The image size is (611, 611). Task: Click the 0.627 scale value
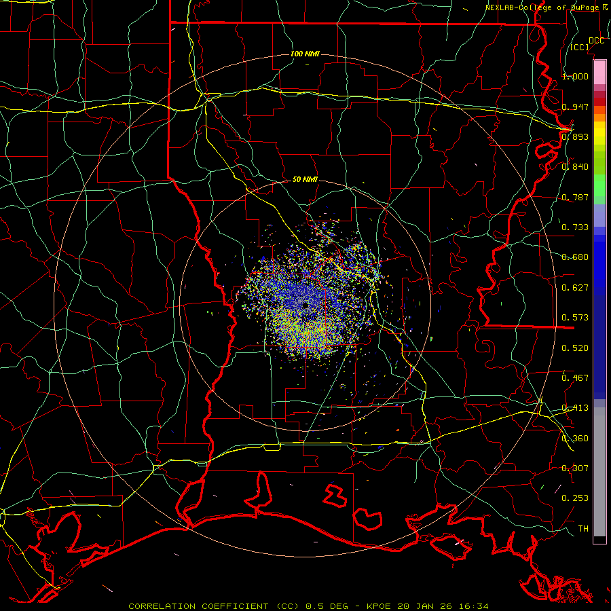[575, 287]
